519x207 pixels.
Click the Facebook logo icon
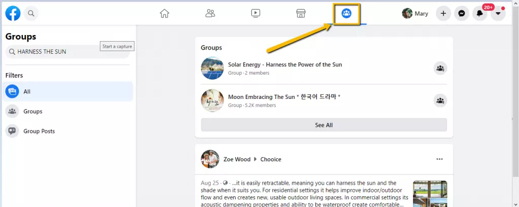pos(13,14)
